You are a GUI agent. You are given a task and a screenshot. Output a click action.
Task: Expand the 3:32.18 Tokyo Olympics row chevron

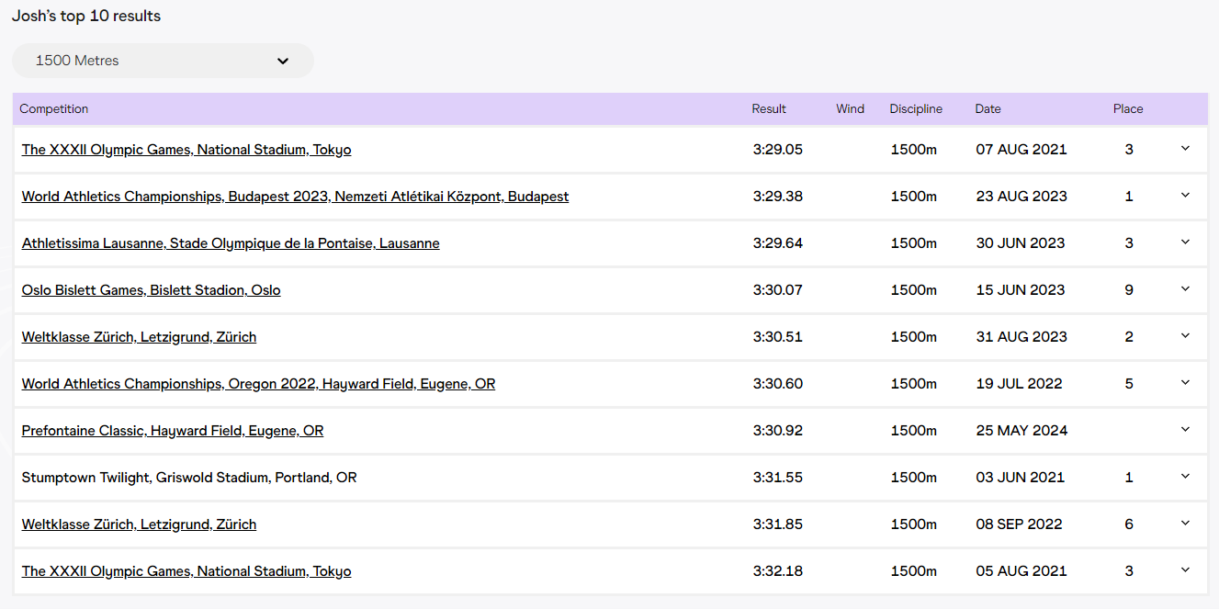pyautogui.click(x=1185, y=570)
